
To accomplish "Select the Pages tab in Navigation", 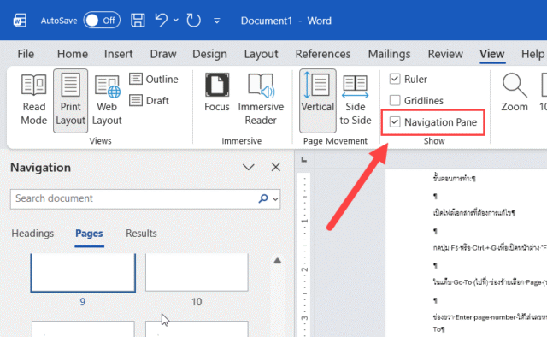I will click(89, 234).
